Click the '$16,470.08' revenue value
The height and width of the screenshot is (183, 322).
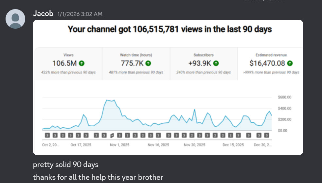[x=267, y=63]
